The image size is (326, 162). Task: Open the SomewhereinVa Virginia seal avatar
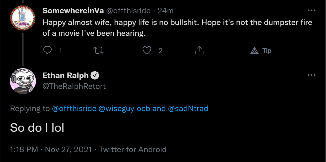23,18
